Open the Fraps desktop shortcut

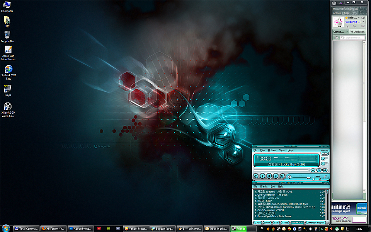(x=8, y=90)
